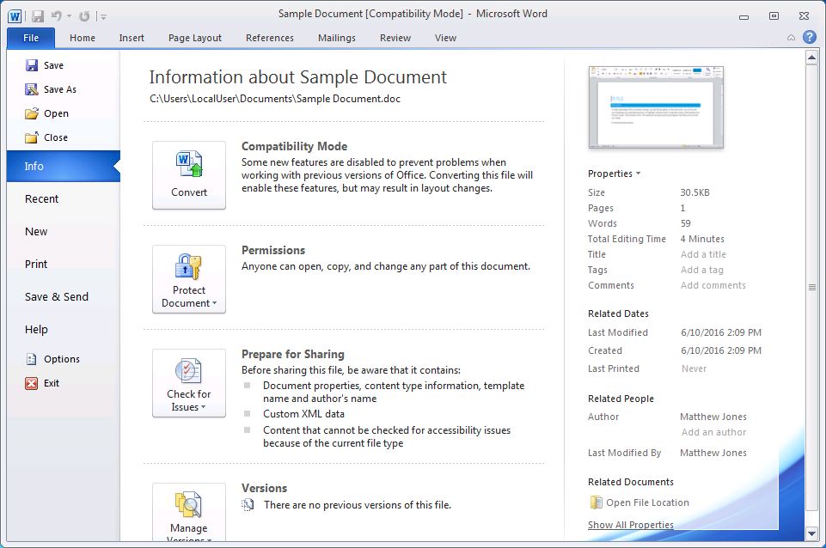This screenshot has height=548, width=826.
Task: Minimize the ribbon with the caret icon
Action: tap(791, 38)
